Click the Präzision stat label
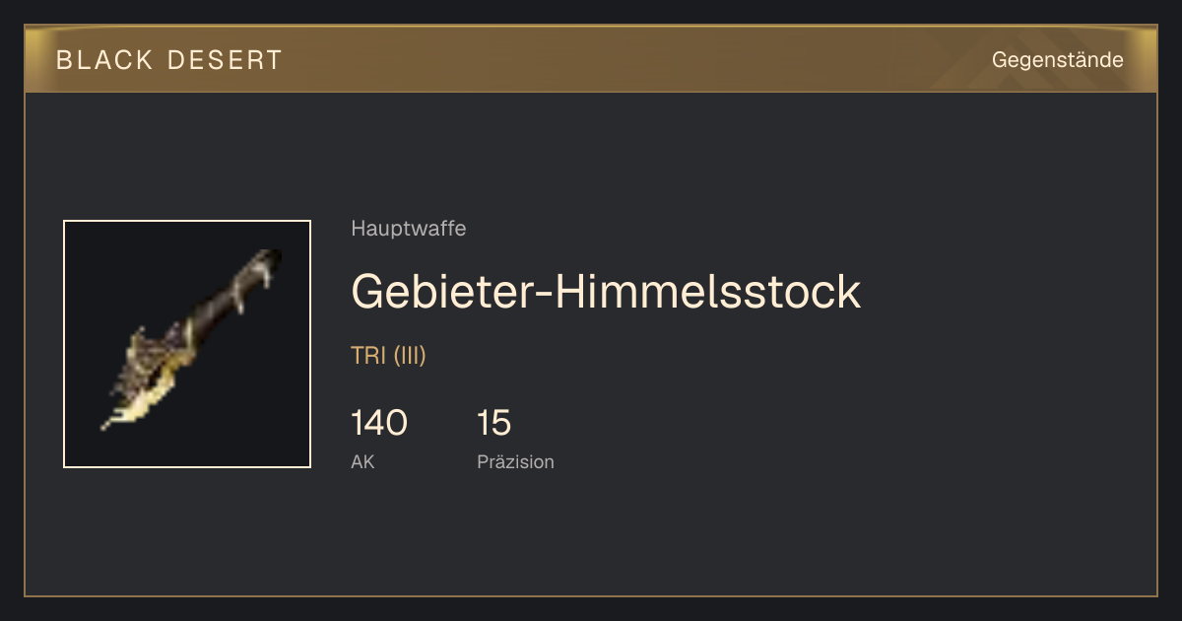 515,461
